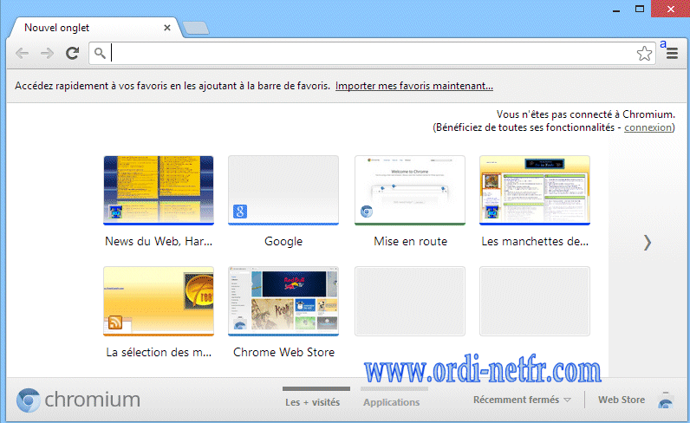This screenshot has width=690, height=423.
Task: Click the 'Les manchettes de...' caption
Action: [535, 241]
